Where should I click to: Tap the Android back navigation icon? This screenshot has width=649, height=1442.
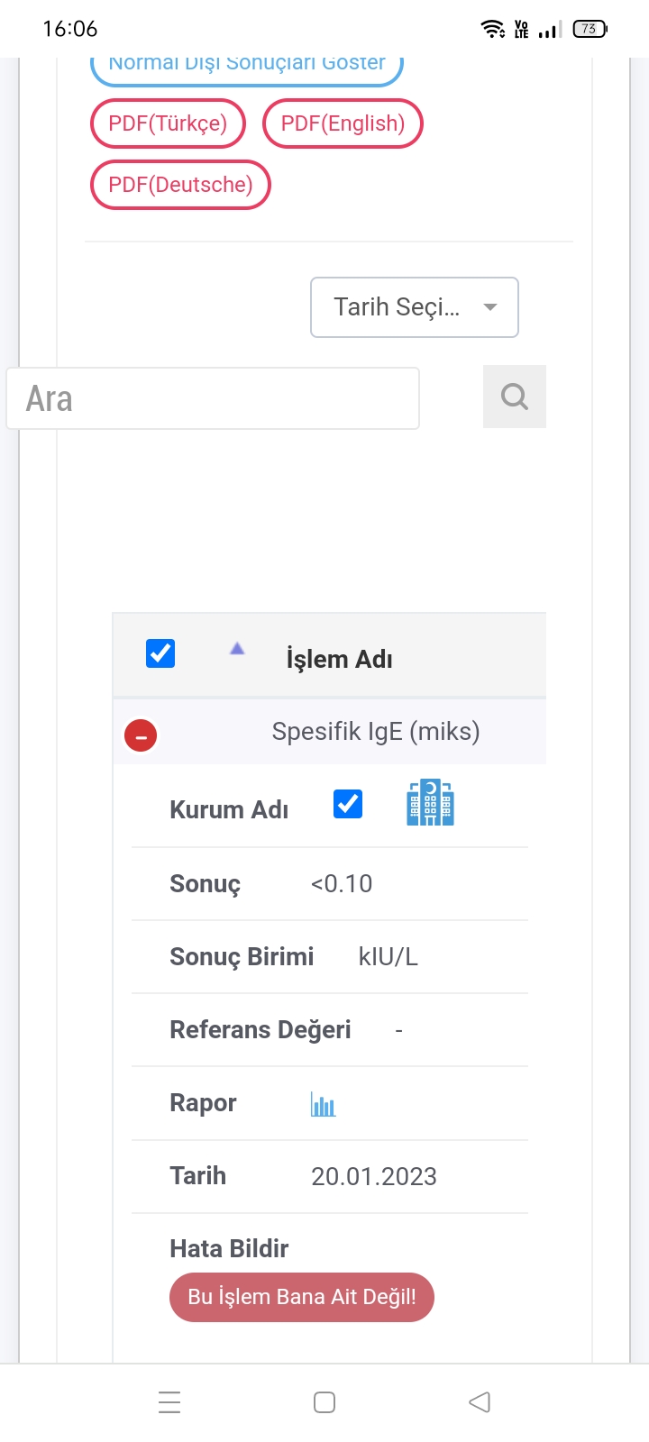480,1402
